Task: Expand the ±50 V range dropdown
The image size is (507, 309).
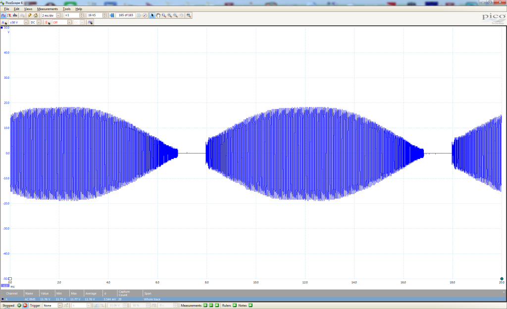Action: click(25, 22)
